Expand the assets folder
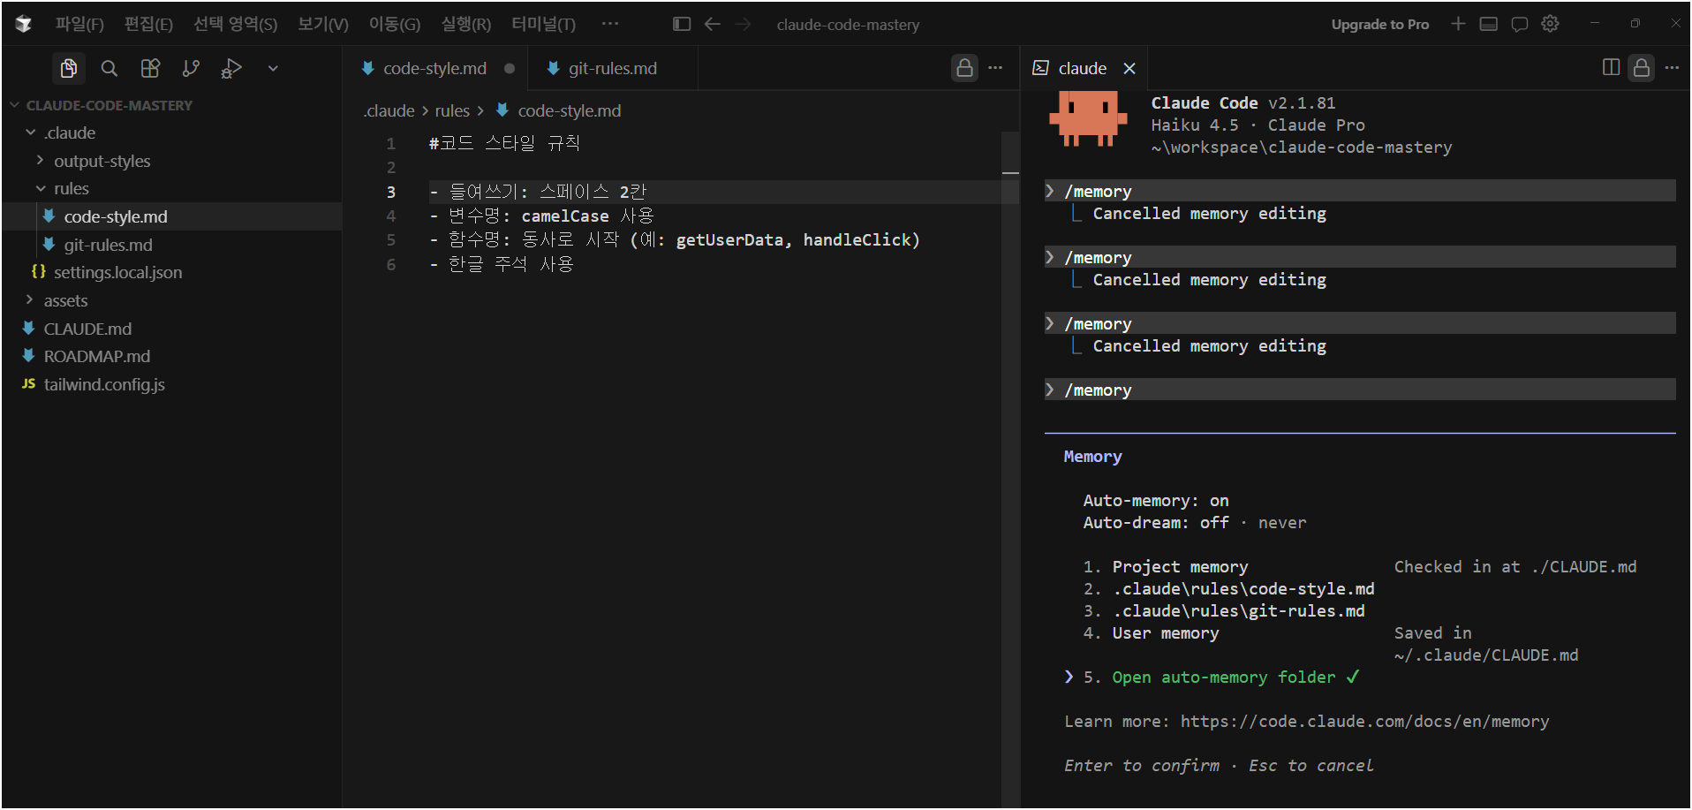The height and width of the screenshot is (810, 1692). pyautogui.click(x=65, y=300)
